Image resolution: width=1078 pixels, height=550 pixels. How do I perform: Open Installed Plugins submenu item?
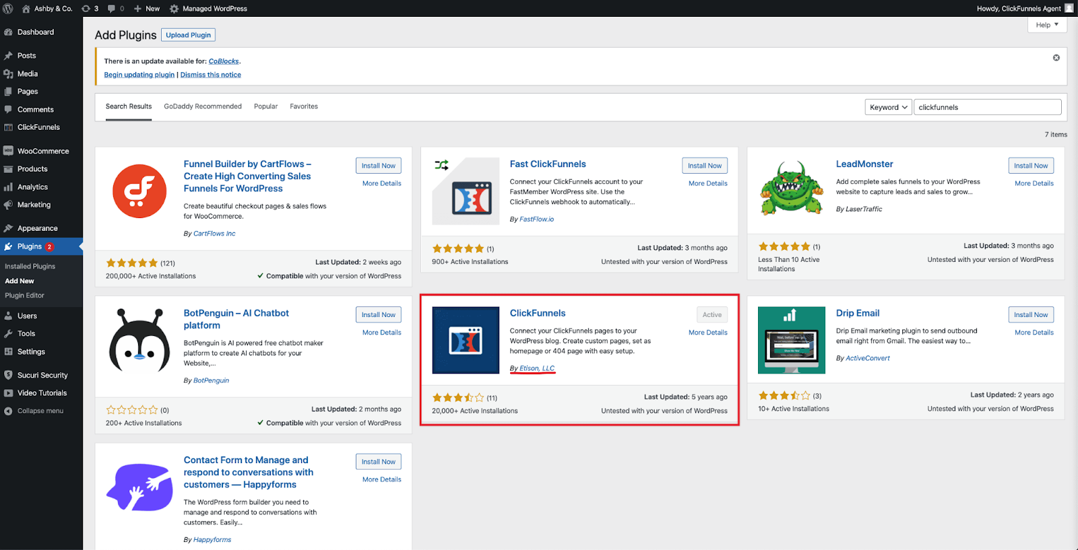30,267
